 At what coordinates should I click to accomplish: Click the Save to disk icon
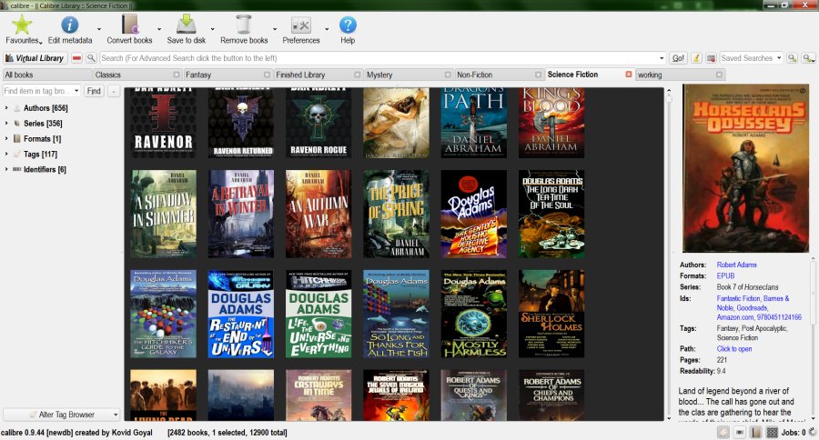[186, 25]
